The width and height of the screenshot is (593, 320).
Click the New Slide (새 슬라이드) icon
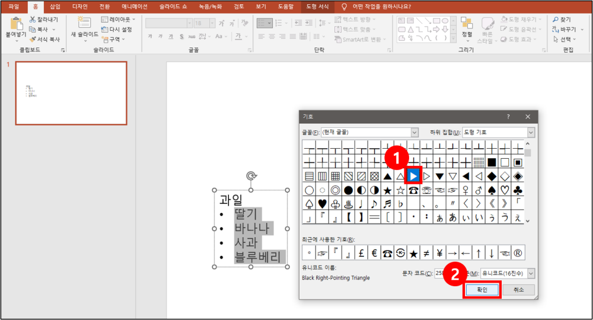[x=84, y=23]
